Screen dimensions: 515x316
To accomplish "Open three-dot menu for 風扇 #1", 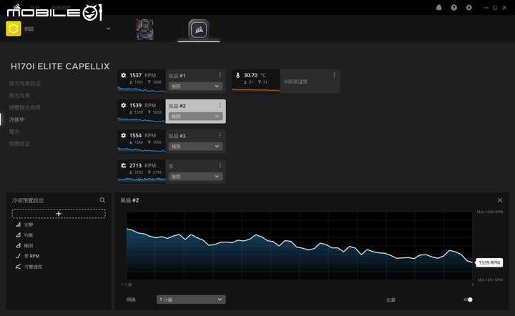I will [220, 75].
